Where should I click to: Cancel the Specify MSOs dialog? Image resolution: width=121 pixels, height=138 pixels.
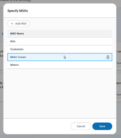(81, 126)
